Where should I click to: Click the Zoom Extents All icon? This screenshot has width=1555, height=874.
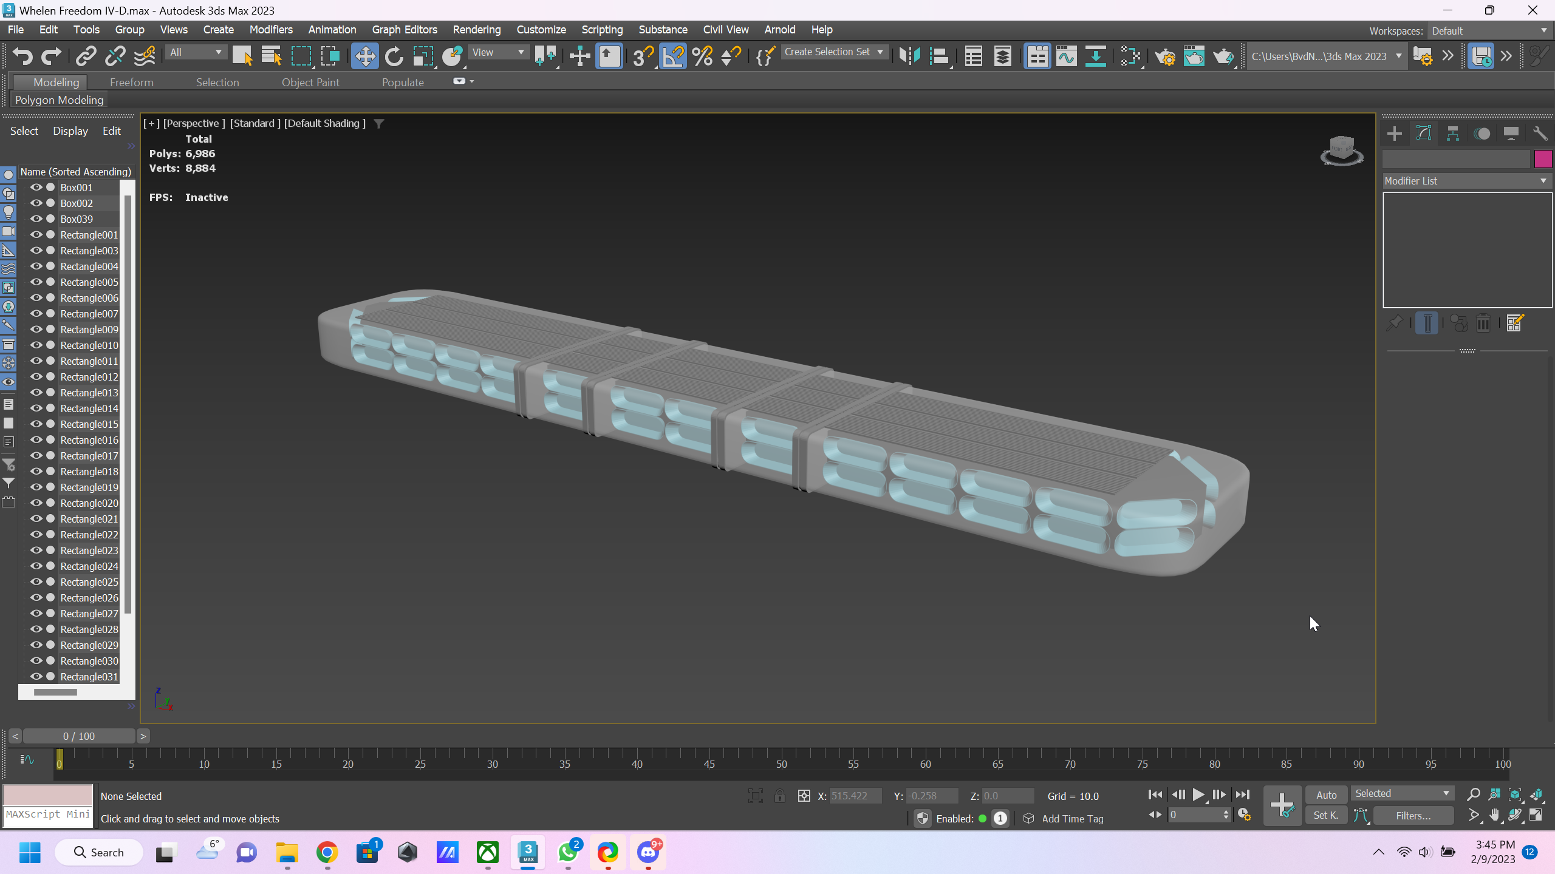point(1536,794)
